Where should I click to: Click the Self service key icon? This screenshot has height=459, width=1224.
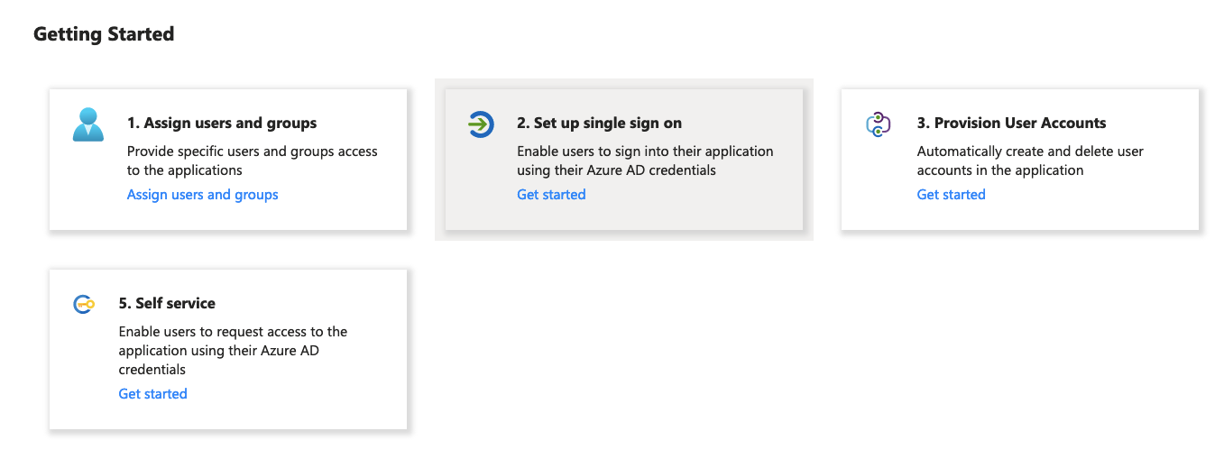84,305
